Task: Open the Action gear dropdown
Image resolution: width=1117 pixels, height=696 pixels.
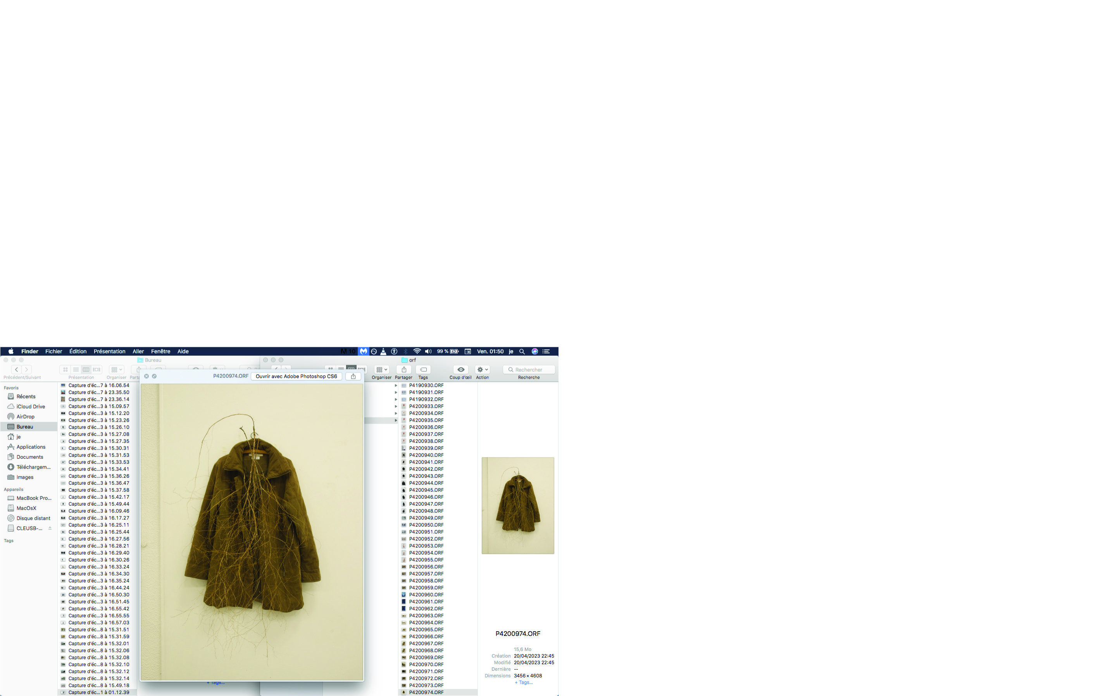Action: pos(482,370)
